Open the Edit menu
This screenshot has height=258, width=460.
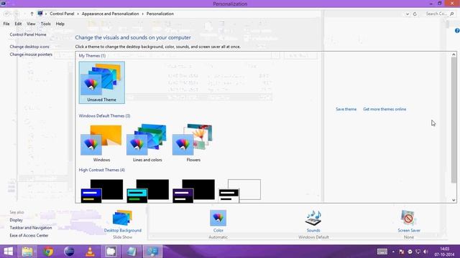click(x=18, y=24)
